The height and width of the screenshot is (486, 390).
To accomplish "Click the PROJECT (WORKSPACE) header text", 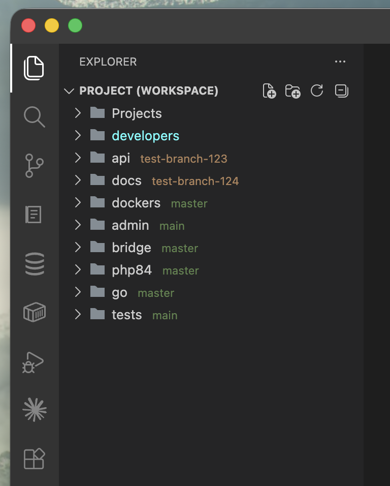I will (149, 91).
